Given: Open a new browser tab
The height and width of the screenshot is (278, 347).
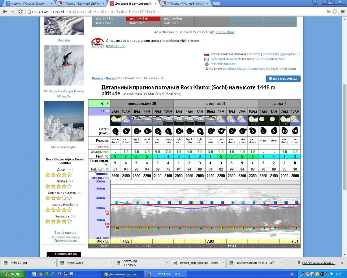Looking at the screenshot, I should click(216, 3).
